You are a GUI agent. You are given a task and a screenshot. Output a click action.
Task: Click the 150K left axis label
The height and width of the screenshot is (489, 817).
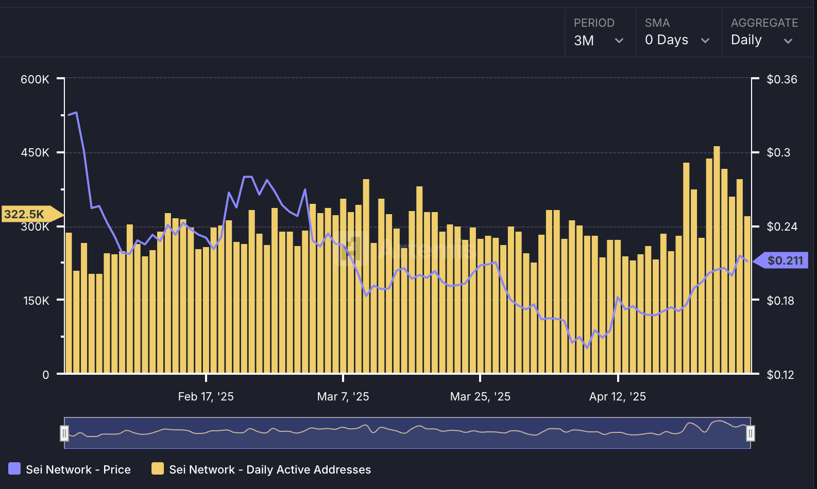[x=36, y=301]
